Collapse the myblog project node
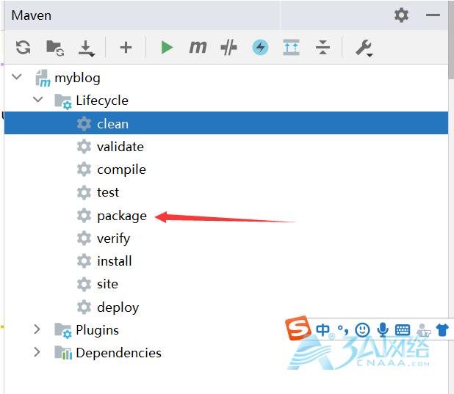Viewport: 454px width, 394px height. [17, 77]
